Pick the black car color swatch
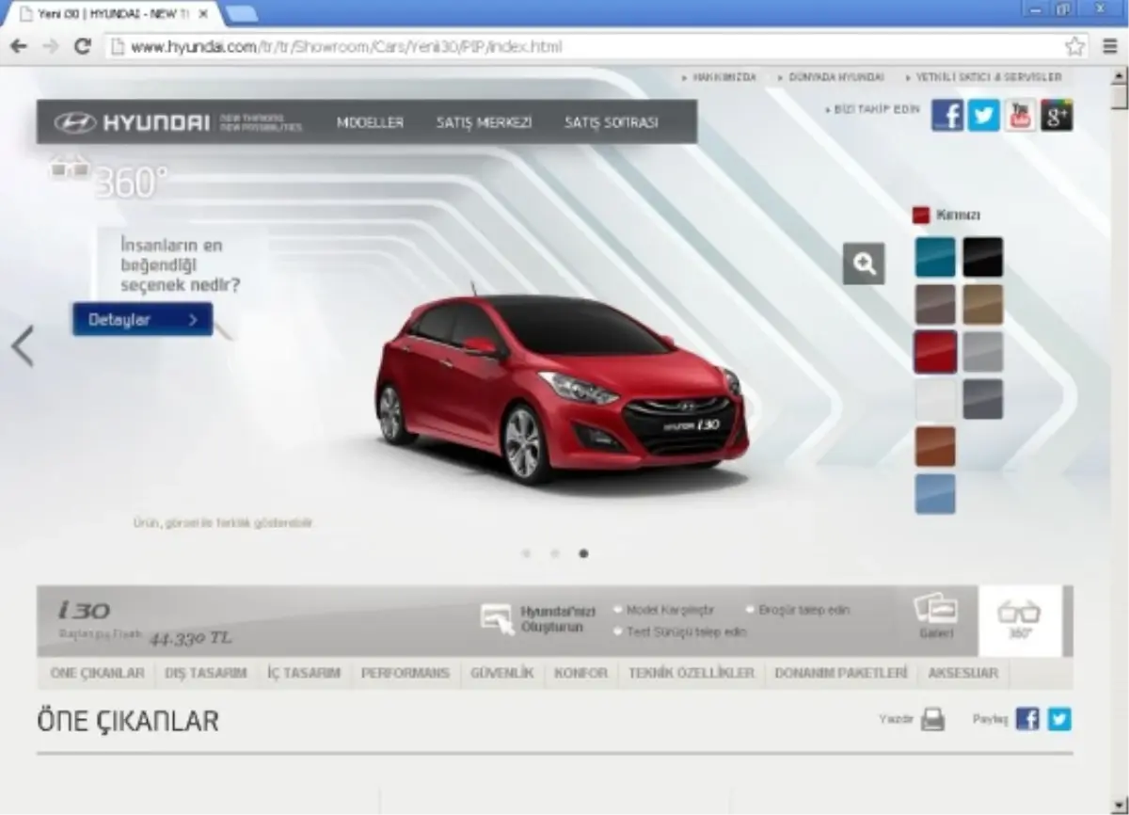Viewport: 1129px width, 815px height. click(x=982, y=257)
